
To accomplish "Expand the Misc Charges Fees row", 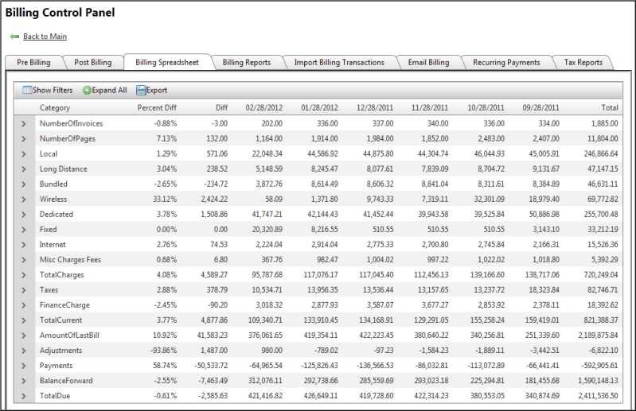I will (24, 259).
